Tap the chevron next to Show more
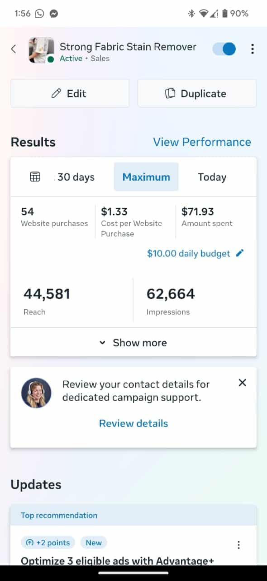 (102, 343)
